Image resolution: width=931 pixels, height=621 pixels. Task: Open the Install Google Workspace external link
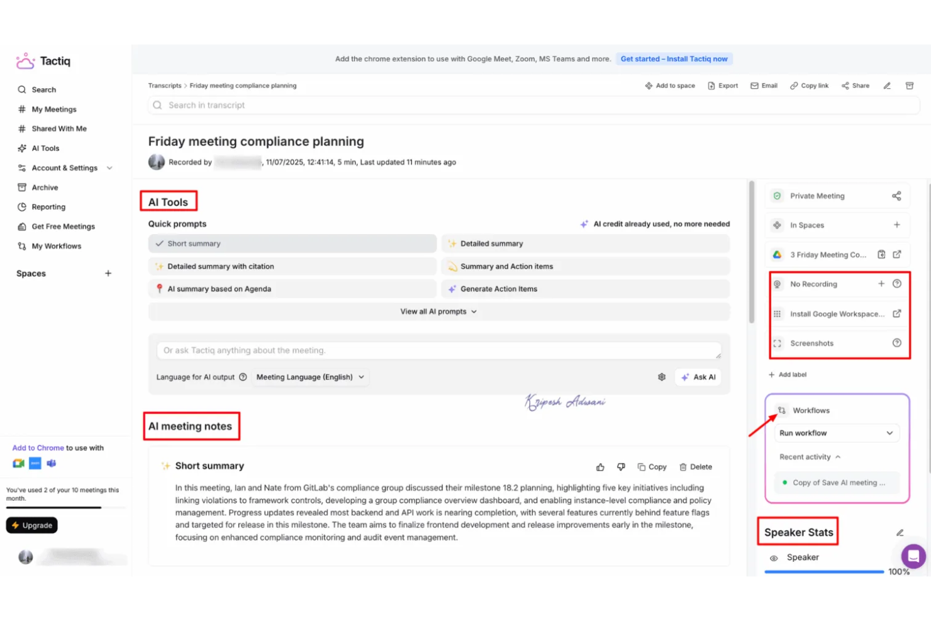[897, 313]
